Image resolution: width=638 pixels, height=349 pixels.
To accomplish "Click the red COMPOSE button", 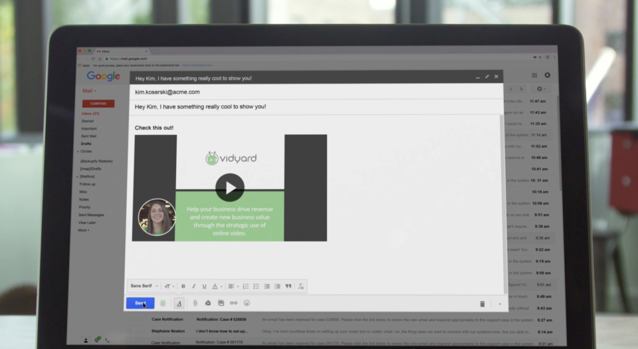I will [x=98, y=103].
